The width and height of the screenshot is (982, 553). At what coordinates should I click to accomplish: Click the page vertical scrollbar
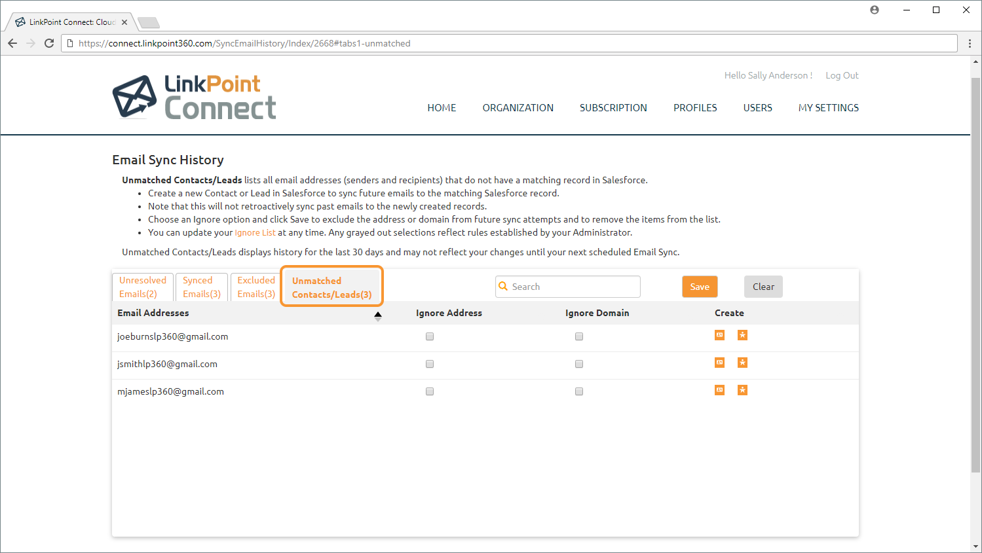[975, 275]
